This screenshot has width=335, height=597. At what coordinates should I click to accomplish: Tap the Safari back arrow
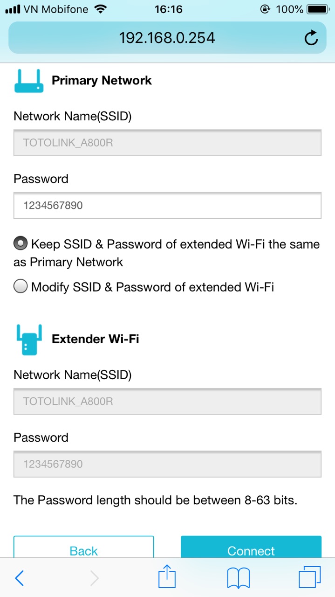pyautogui.click(x=19, y=578)
